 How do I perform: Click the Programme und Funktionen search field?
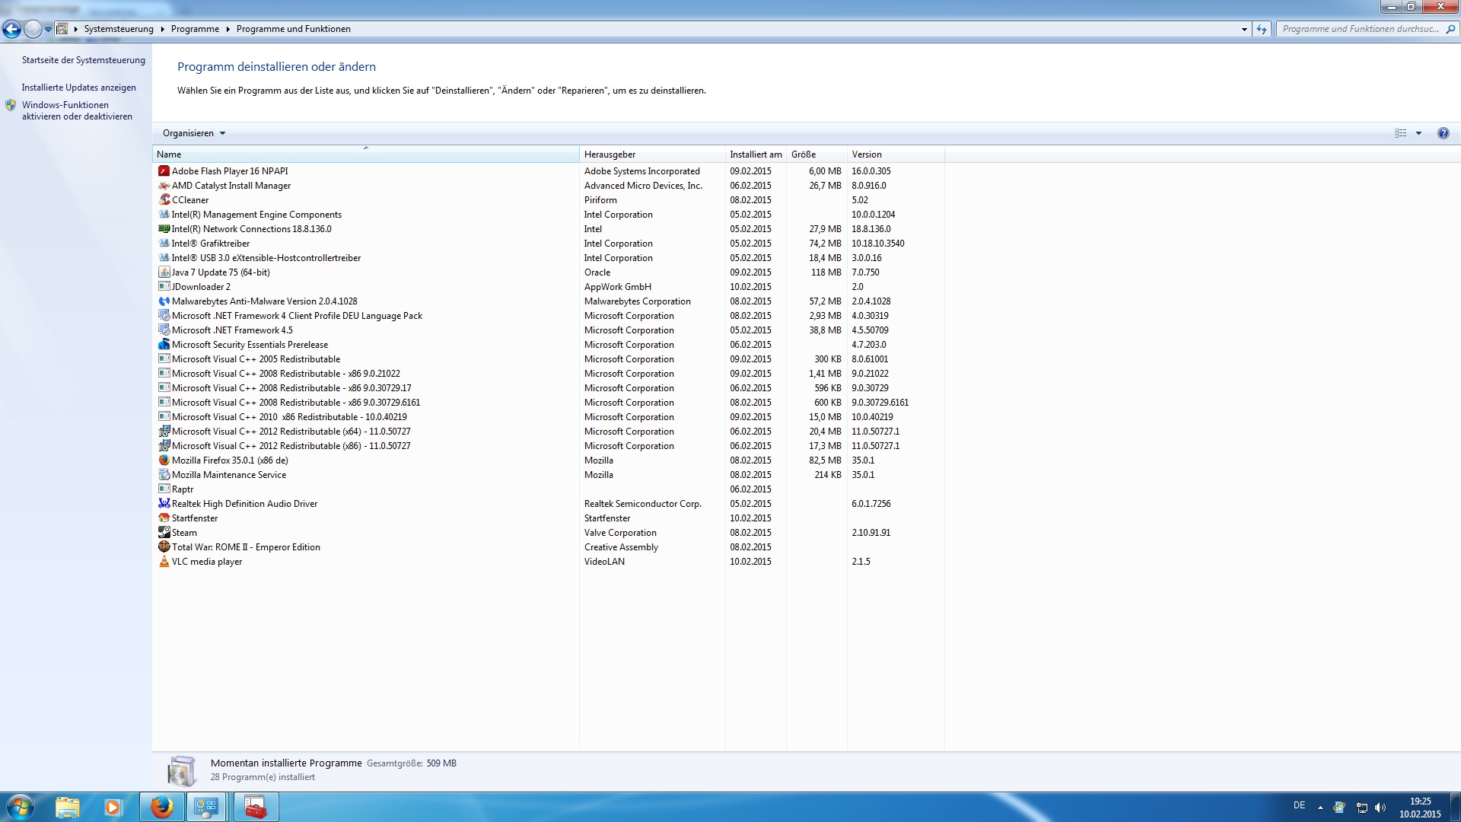click(1360, 29)
